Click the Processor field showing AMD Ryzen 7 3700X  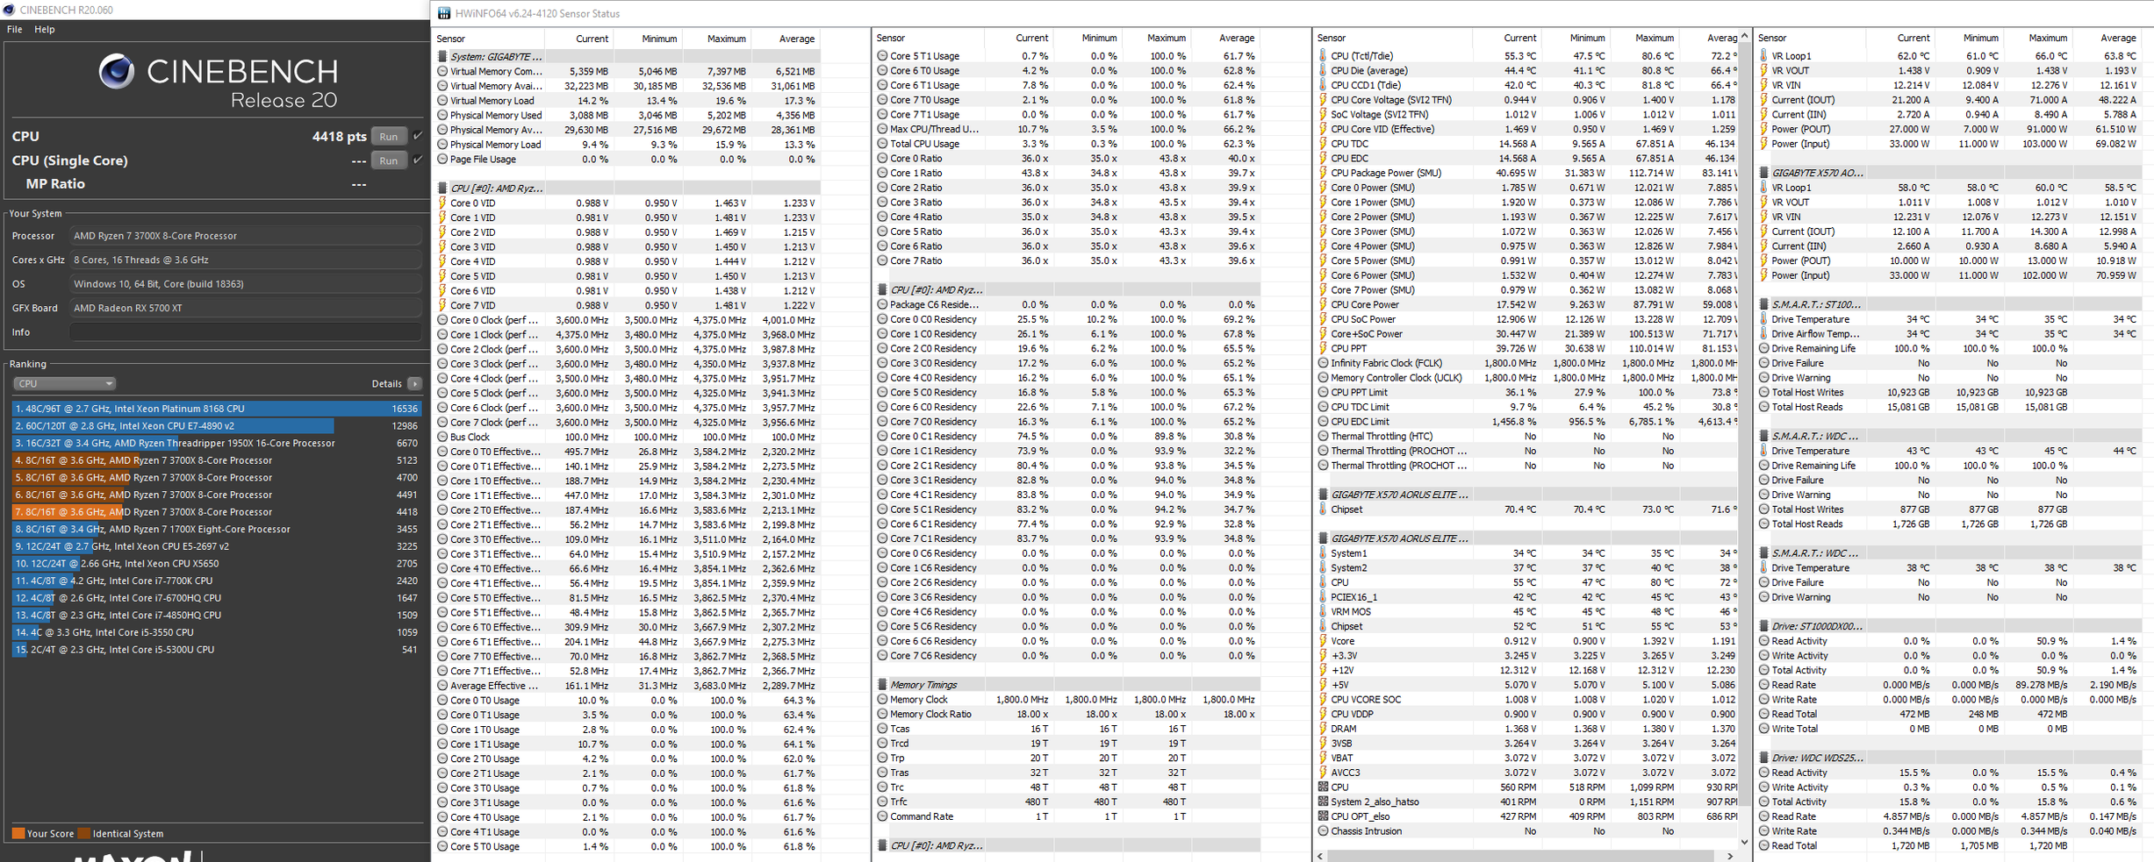(x=245, y=236)
